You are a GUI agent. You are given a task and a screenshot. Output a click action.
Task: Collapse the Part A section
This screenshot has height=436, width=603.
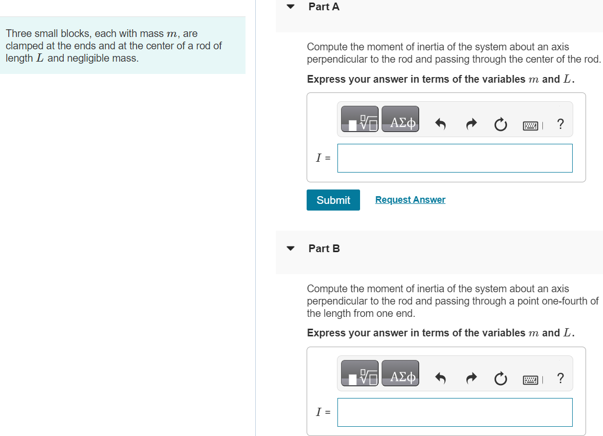point(291,7)
